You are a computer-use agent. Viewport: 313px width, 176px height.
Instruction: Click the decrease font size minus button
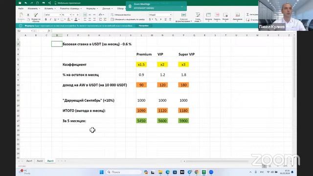(74, 15)
